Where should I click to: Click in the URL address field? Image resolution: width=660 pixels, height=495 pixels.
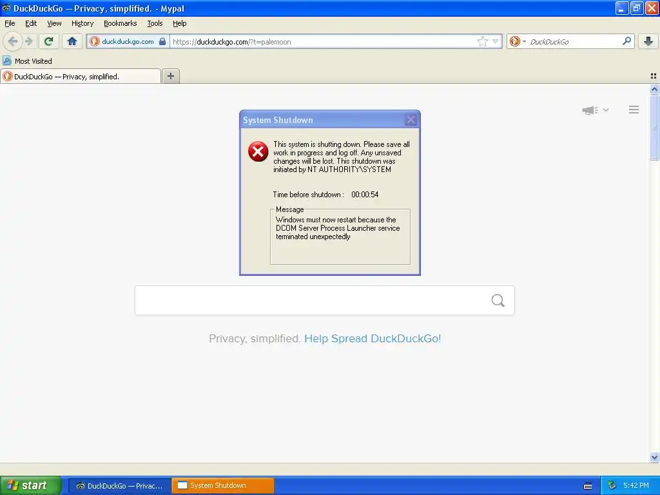(324, 42)
